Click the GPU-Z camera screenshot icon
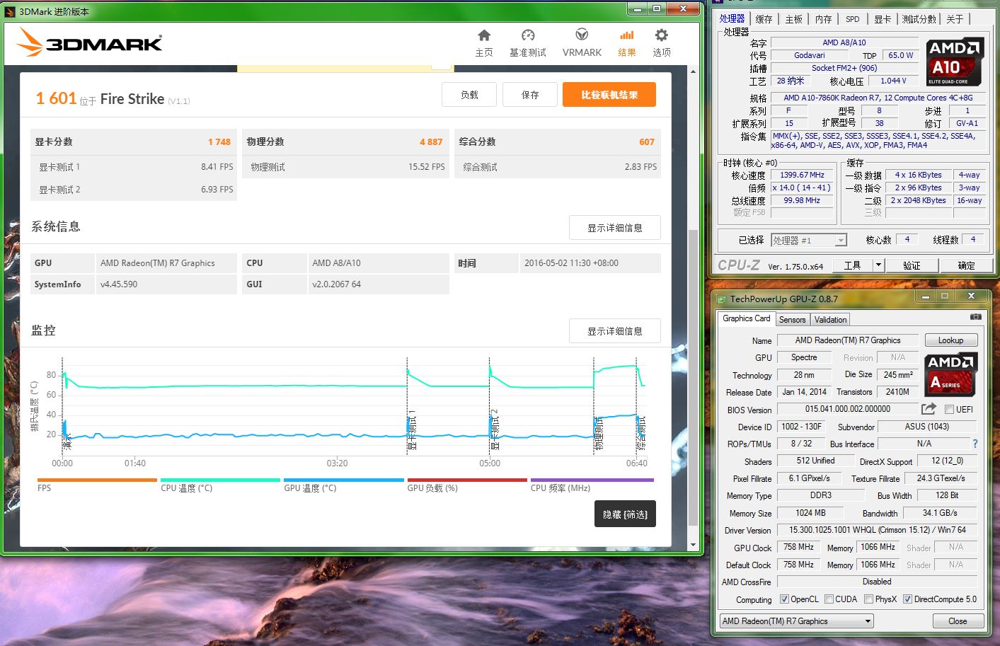 (x=977, y=318)
